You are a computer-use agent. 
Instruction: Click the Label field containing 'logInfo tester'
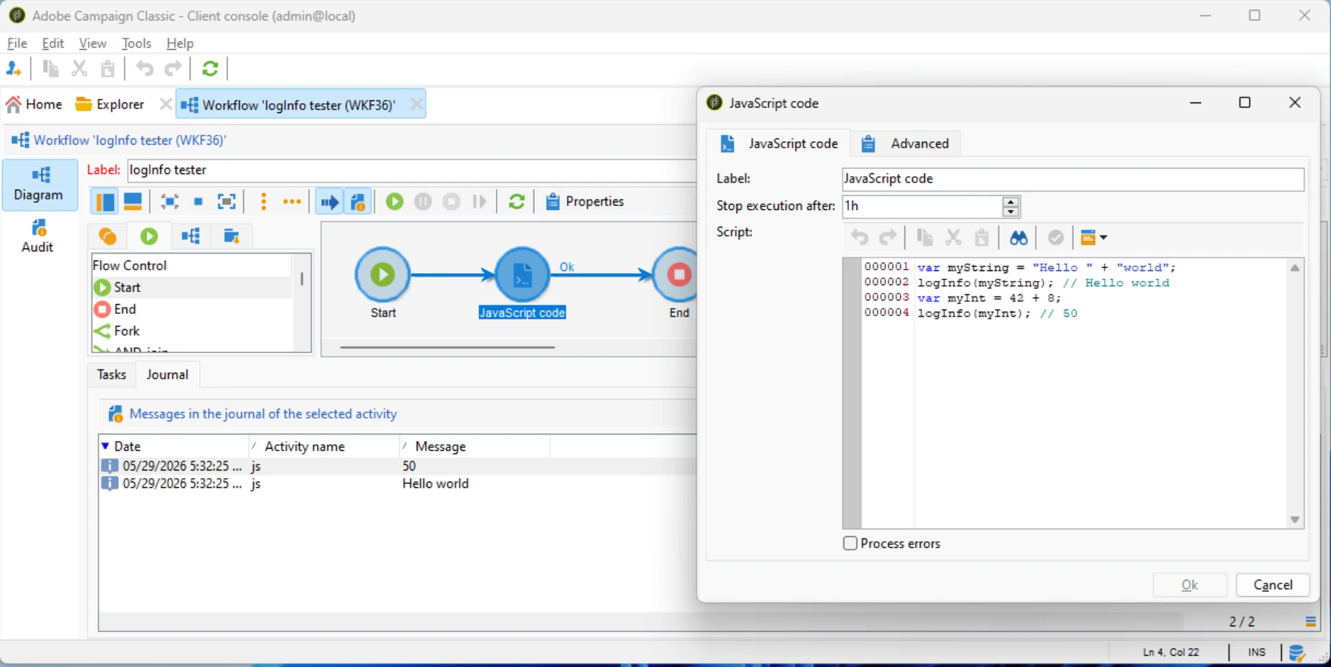point(411,170)
